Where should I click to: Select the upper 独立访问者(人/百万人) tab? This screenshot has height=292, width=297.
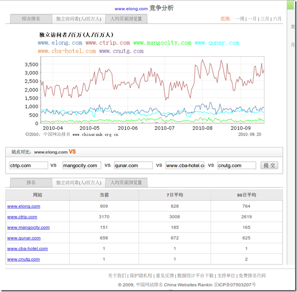79,19
